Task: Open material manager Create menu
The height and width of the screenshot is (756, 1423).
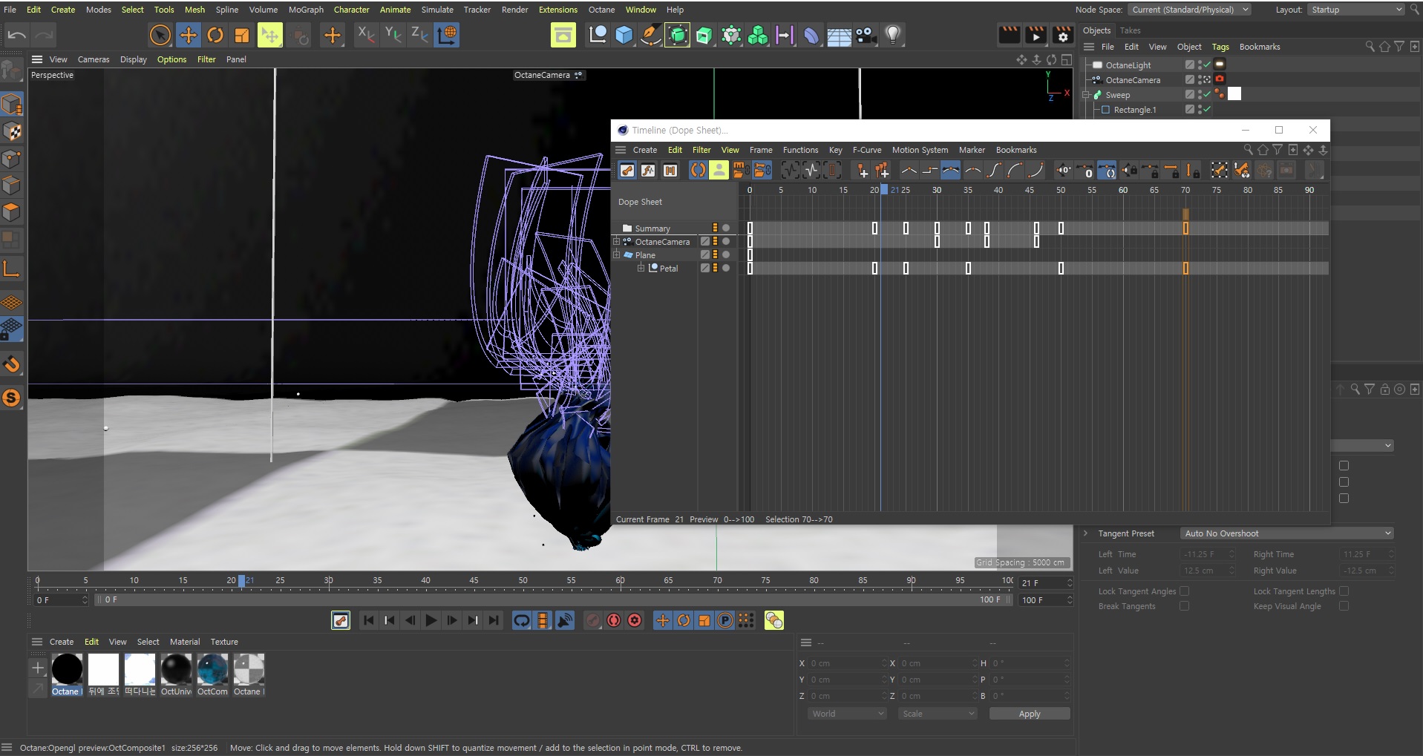Action: pyautogui.click(x=62, y=642)
